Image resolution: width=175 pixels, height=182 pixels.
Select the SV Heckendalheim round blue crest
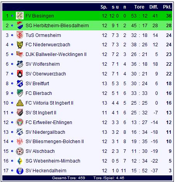tap(20, 171)
